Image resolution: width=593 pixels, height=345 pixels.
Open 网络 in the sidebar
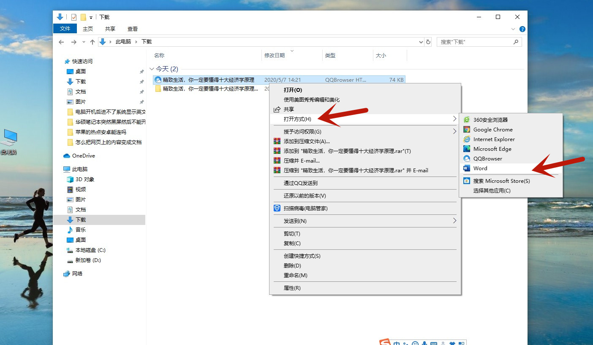[x=77, y=273]
